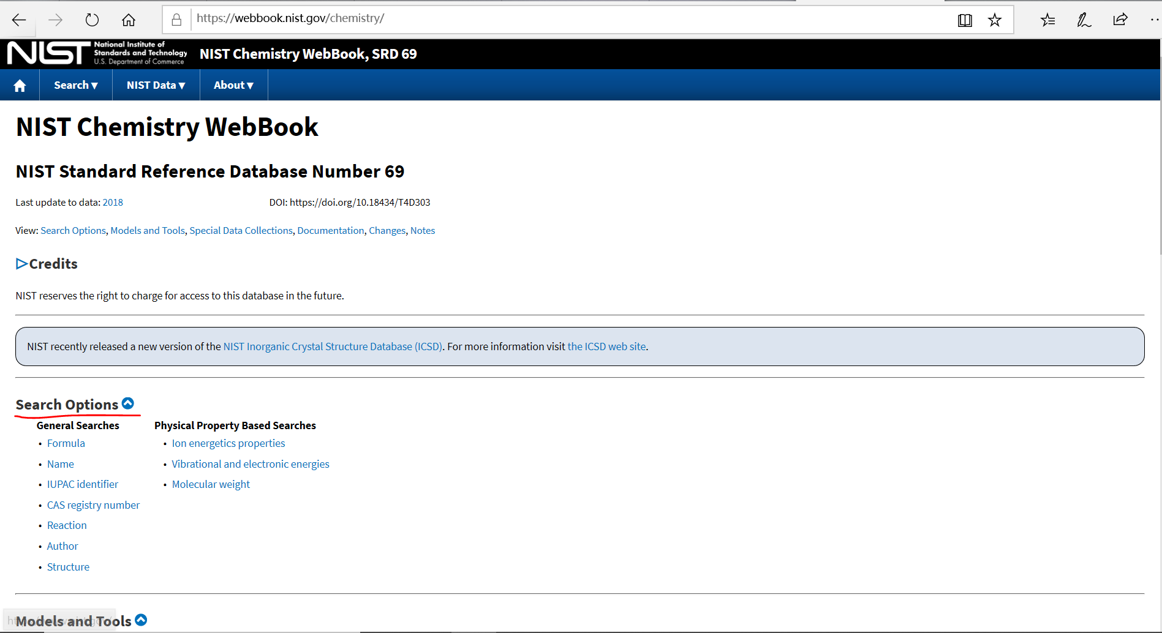Click the browser forward arrow
Screen dimensions: 1162x633
click(55, 20)
